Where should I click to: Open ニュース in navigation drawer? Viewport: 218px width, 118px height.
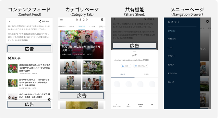171,82
